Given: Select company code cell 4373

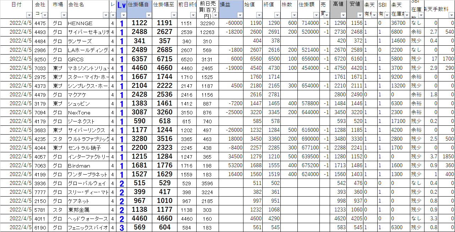Looking at the screenshot, I should click(x=40, y=85).
